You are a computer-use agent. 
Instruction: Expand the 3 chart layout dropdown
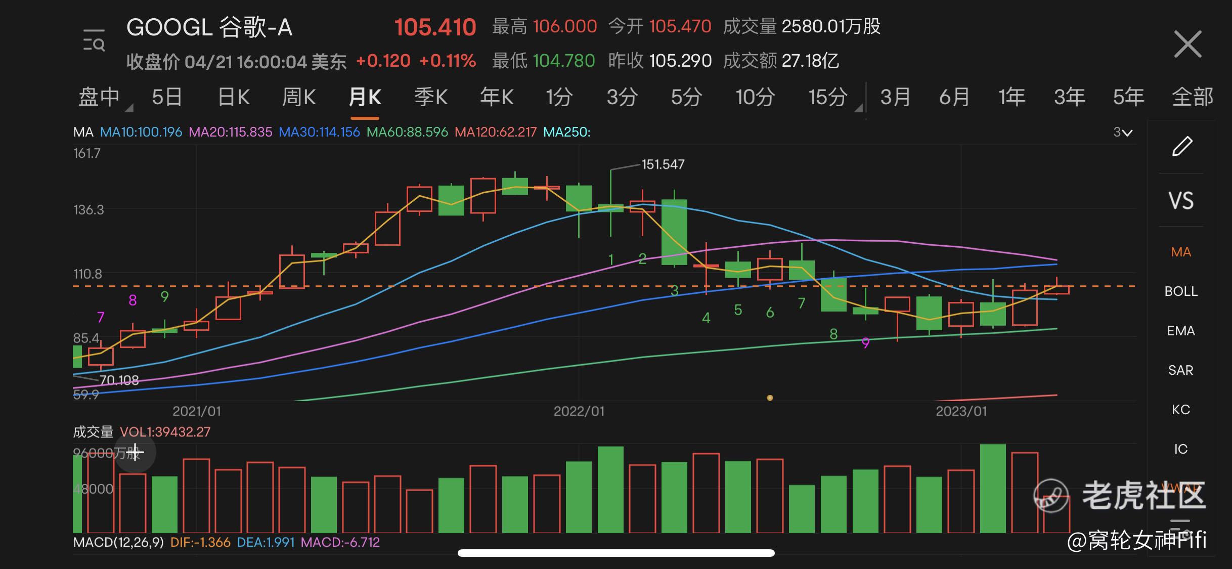(1123, 133)
